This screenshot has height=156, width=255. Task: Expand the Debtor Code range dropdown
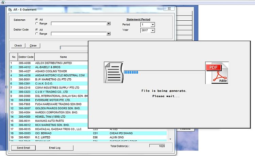click(x=108, y=34)
